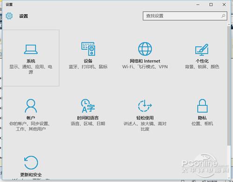Minimize the 设置 window
This screenshot has height=182, width=233.
[198, 5]
